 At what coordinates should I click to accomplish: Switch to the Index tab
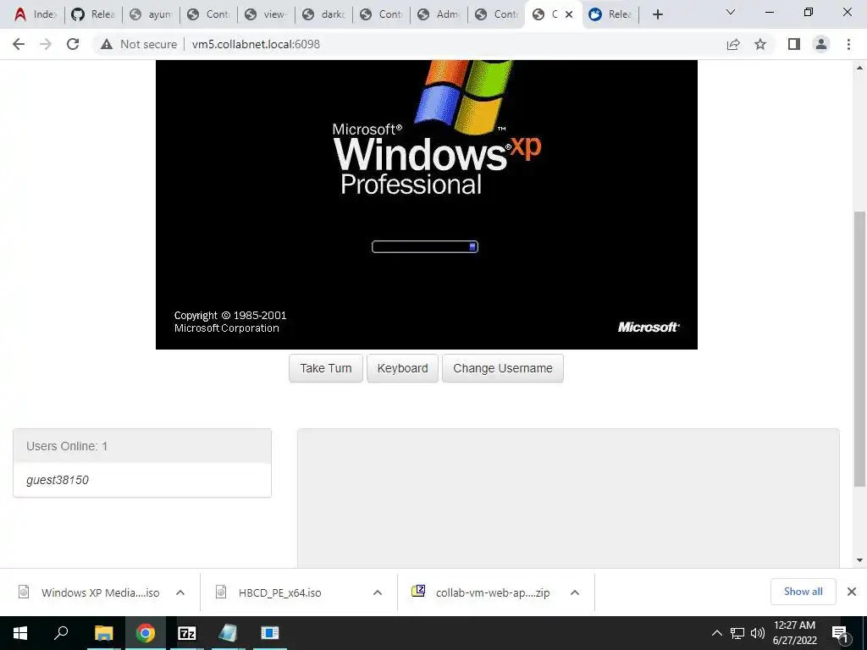36,14
